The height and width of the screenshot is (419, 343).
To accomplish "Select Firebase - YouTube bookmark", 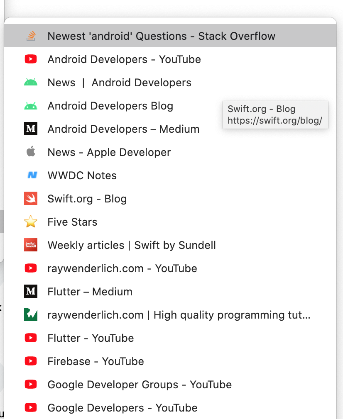I will [170, 361].
